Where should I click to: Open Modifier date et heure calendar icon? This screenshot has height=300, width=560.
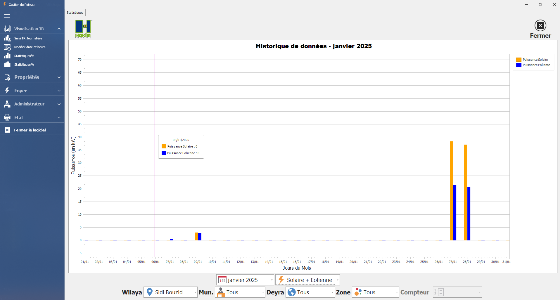[7, 47]
